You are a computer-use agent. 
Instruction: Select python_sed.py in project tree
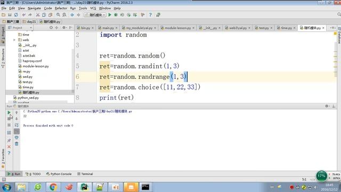click(26, 98)
